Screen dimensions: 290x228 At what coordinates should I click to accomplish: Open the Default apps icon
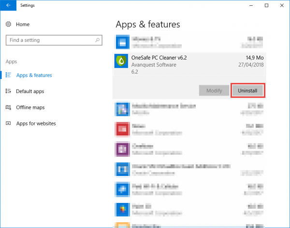click(x=8, y=91)
